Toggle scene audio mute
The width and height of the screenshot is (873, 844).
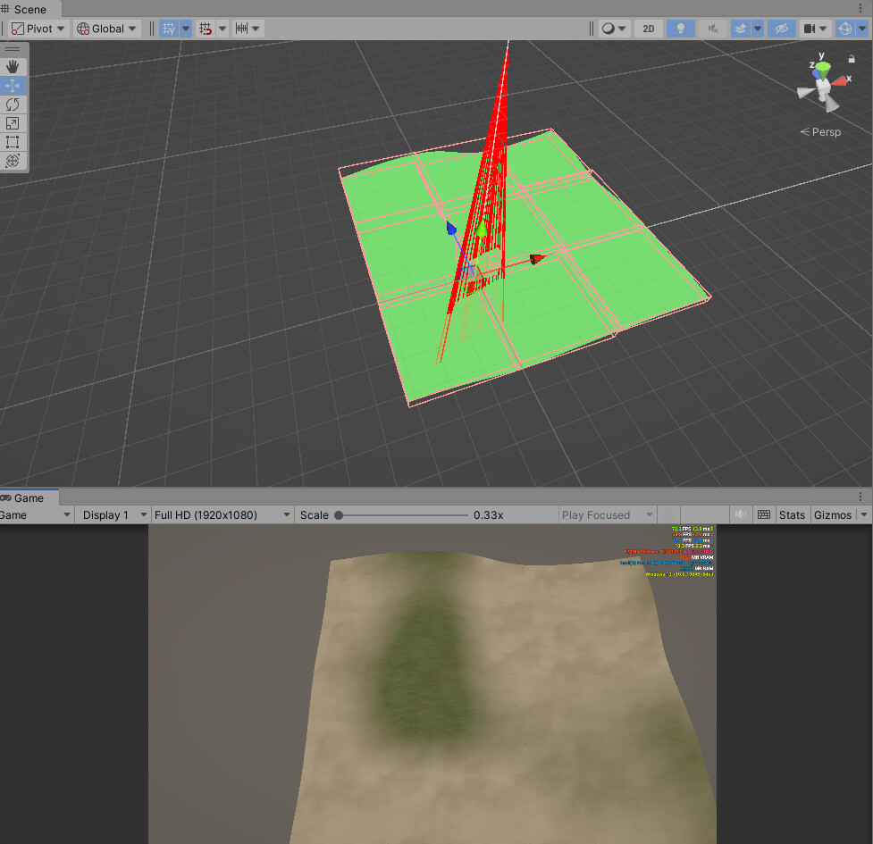[712, 28]
